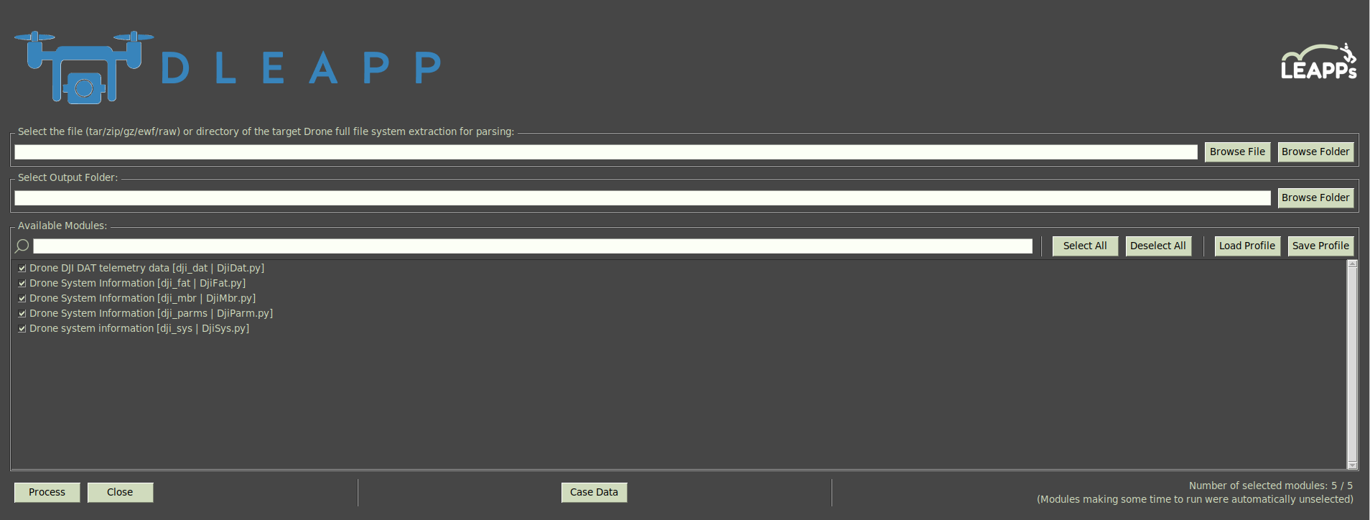The image size is (1370, 520).
Task: Uncheck the dji_dat DJI DAT telemetry module
Action: (22, 269)
